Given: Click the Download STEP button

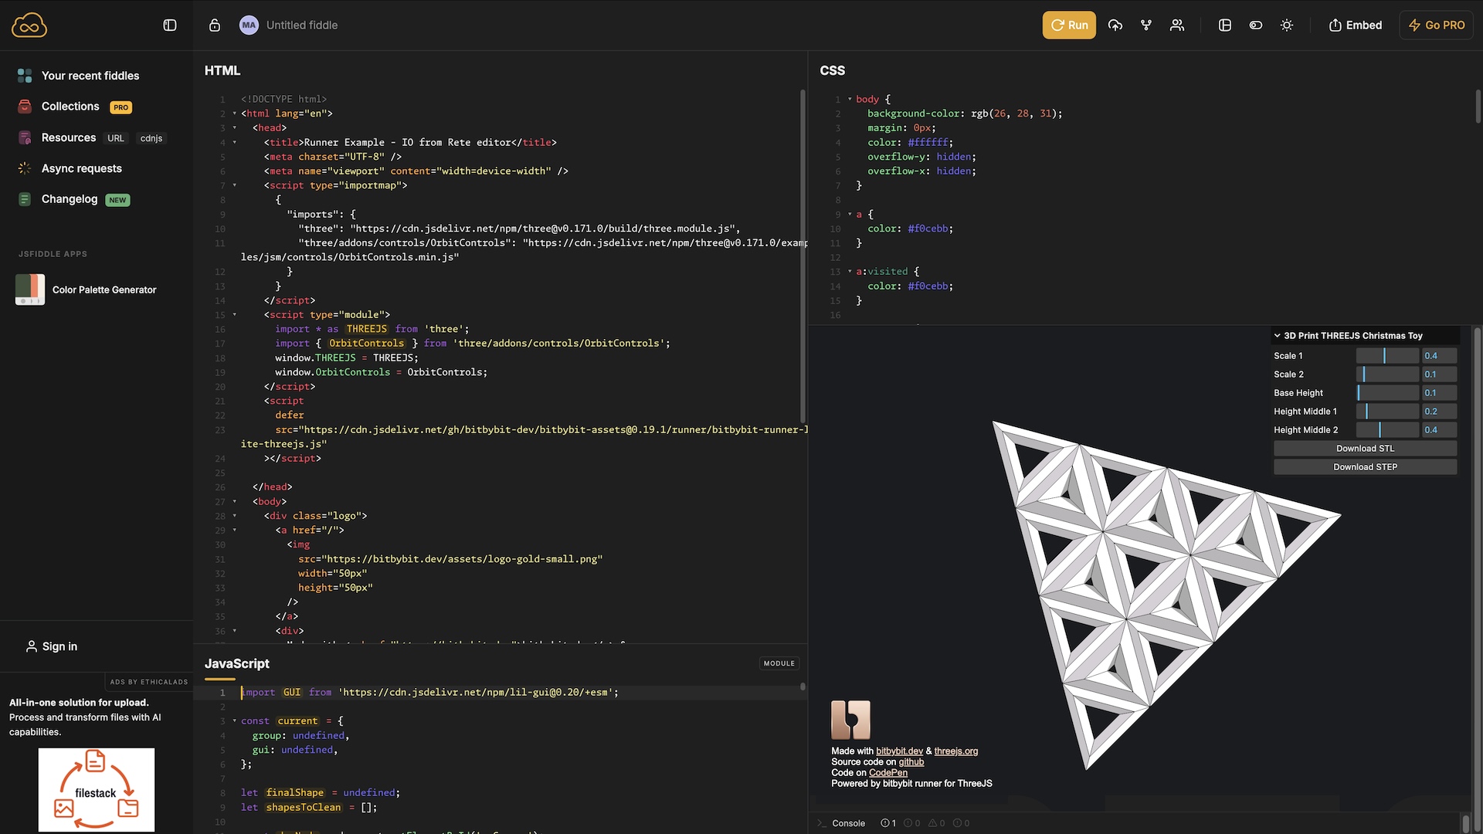Looking at the screenshot, I should pos(1365,467).
